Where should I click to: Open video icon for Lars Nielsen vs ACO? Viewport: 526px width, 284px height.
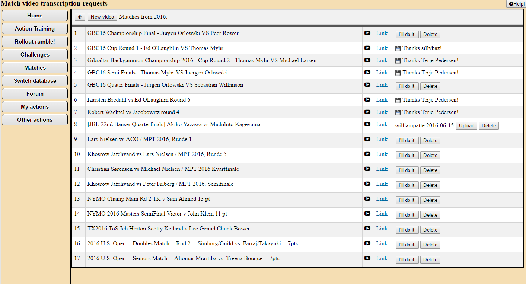coord(367,139)
